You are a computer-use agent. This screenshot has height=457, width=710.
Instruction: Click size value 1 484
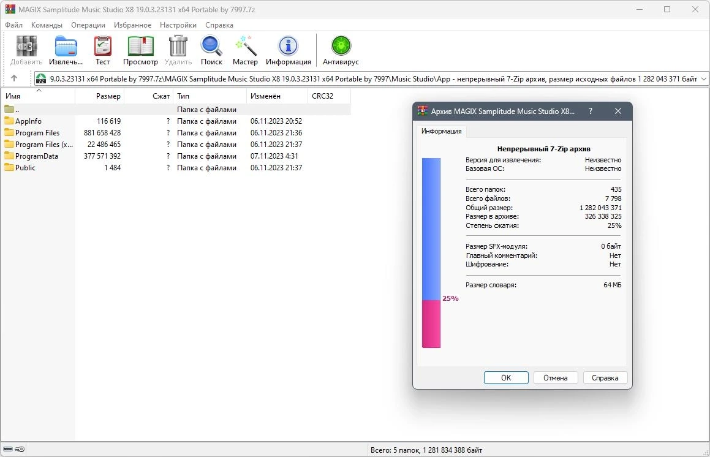112,168
